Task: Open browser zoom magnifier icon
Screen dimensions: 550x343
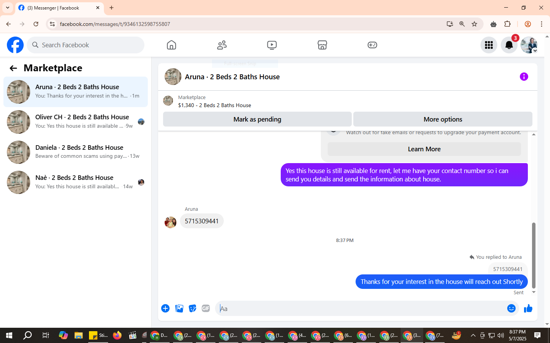Action: point(462,24)
